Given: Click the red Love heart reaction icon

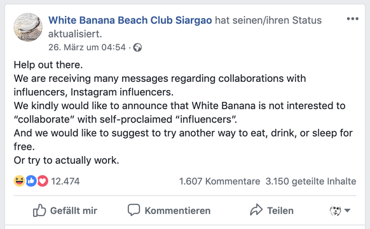Looking at the screenshot, I should coord(43,181).
